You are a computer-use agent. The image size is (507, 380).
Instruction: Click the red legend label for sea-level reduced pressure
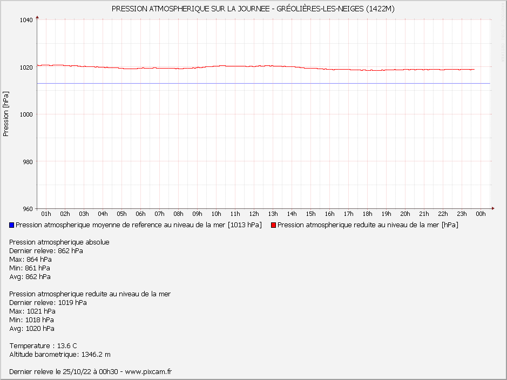pyautogui.click(x=367, y=225)
